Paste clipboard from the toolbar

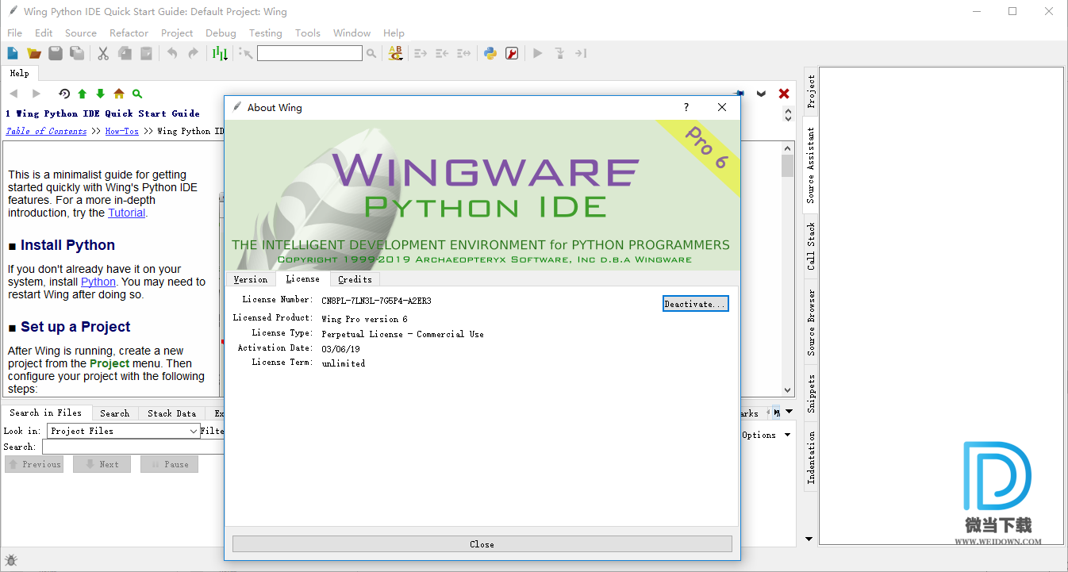146,53
